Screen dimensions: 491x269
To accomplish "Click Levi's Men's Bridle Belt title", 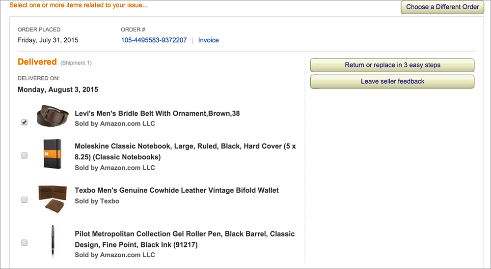I will [x=157, y=114].
